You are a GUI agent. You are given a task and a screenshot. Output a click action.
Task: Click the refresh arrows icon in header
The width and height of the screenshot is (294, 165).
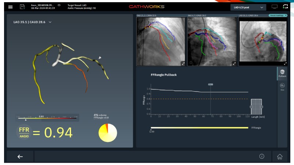pos(285,7)
